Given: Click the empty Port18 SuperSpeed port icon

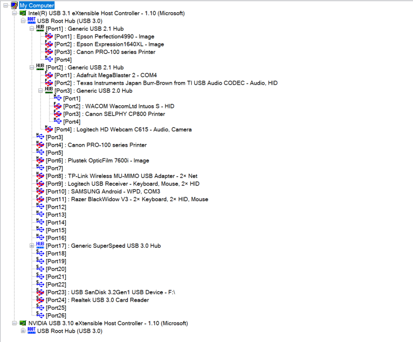Looking at the screenshot, I should 40,253.
